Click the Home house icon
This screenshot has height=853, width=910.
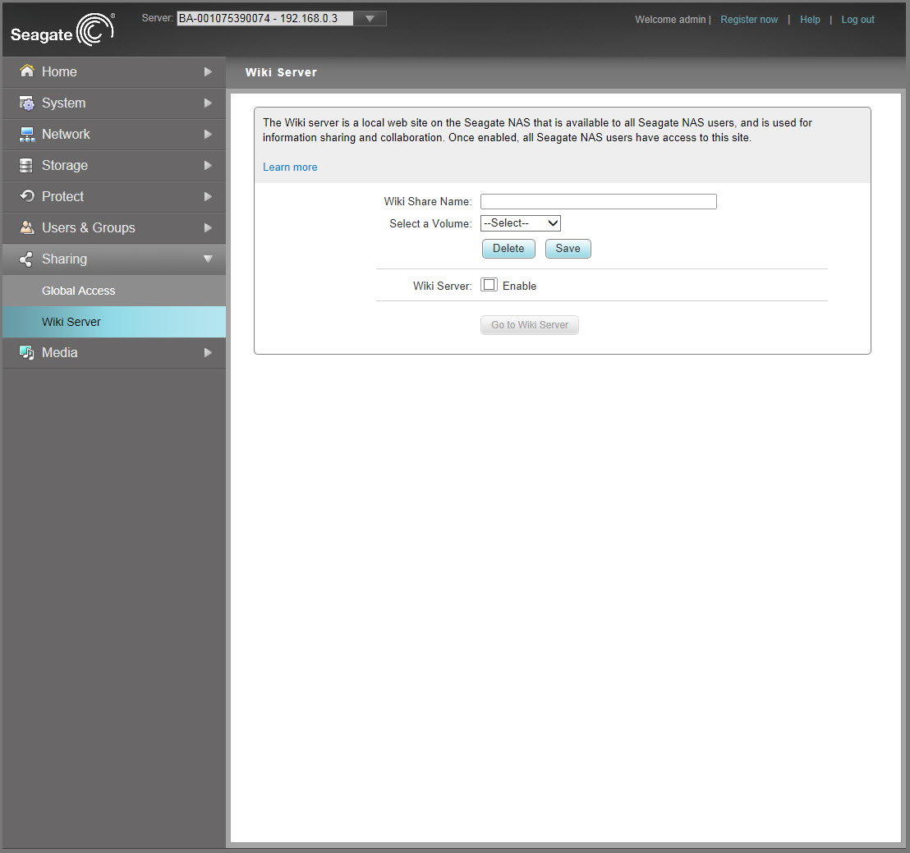point(27,71)
